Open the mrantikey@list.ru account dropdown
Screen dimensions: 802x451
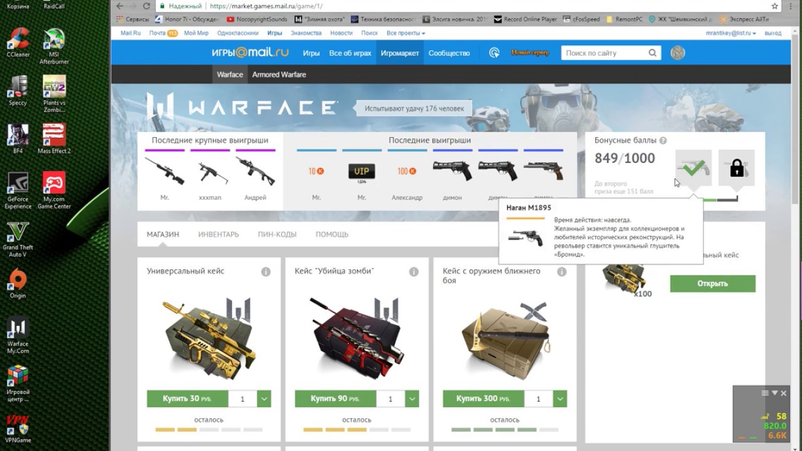tap(731, 33)
